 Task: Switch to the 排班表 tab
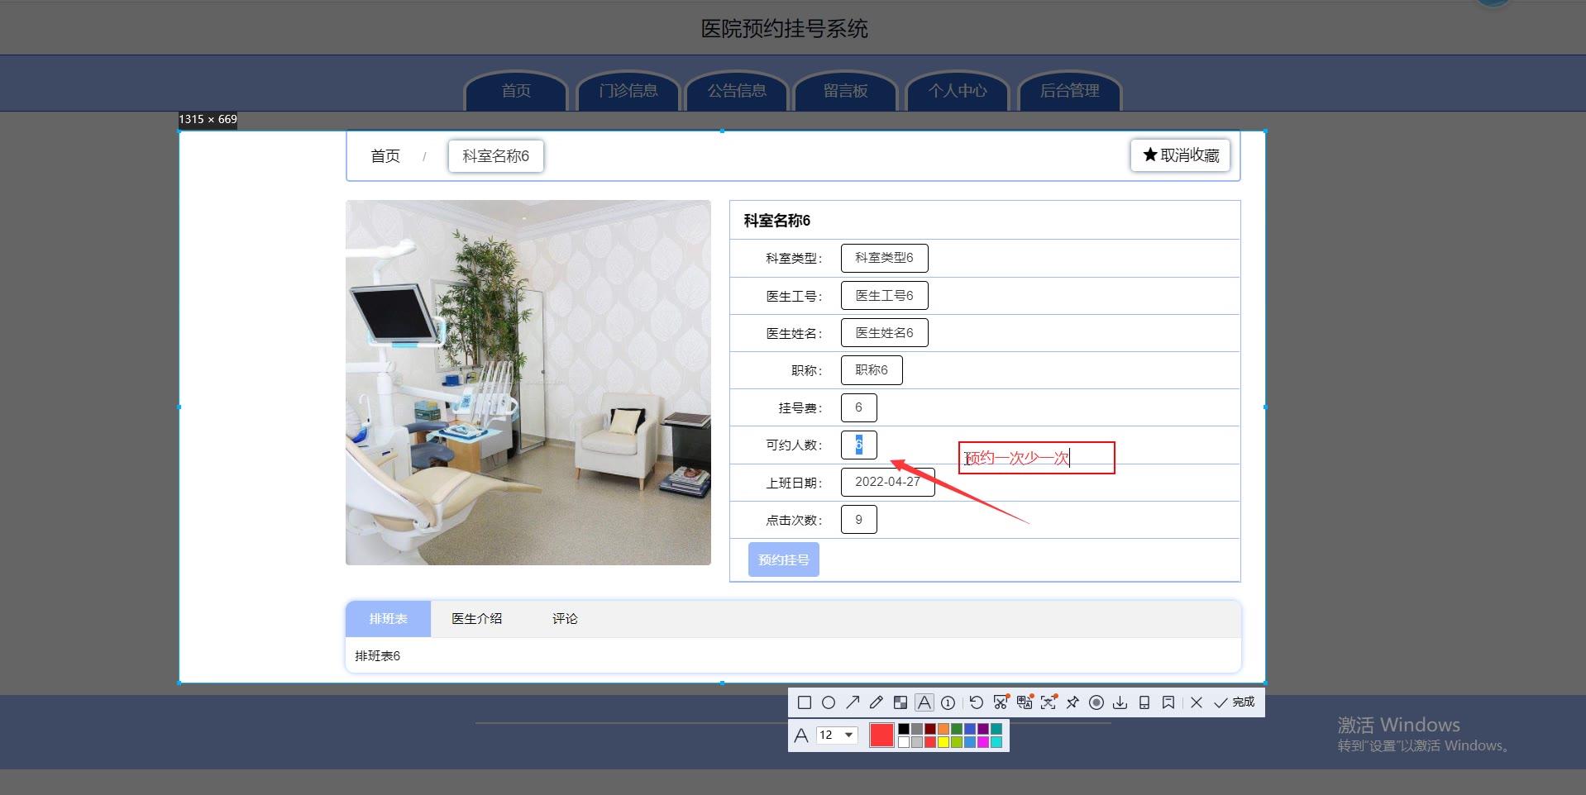tap(388, 619)
